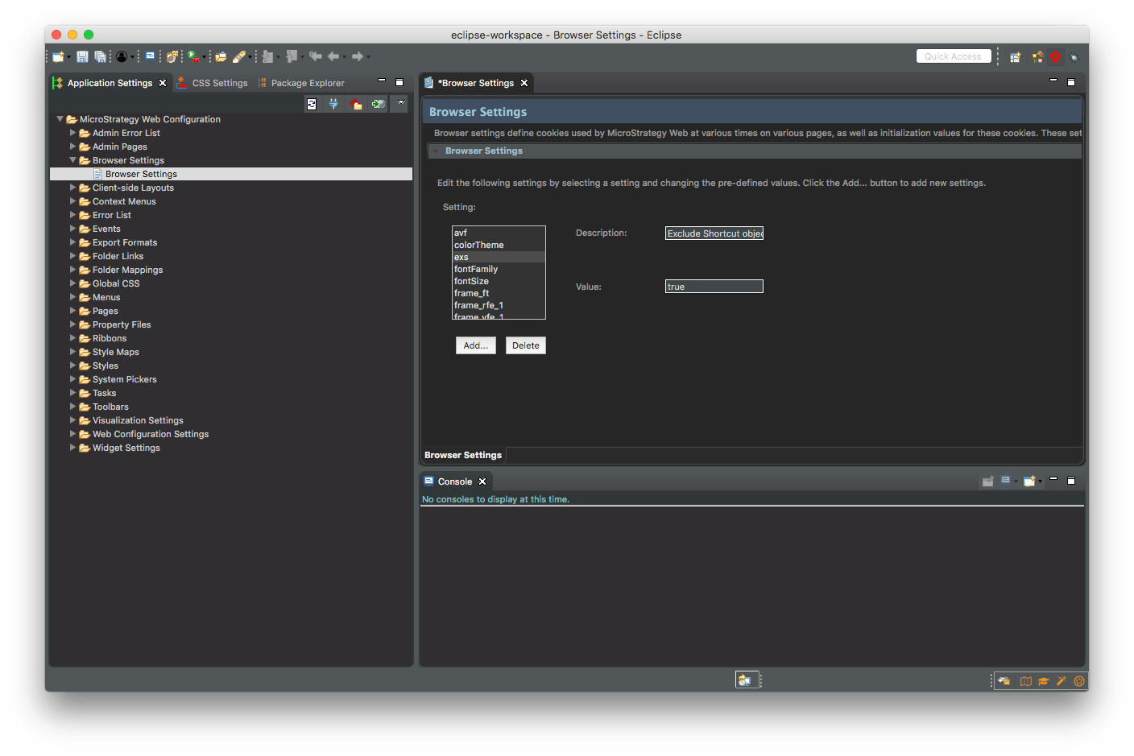Open the run external tools dropdown arrow
Image resolution: width=1134 pixels, height=756 pixels.
pos(205,57)
